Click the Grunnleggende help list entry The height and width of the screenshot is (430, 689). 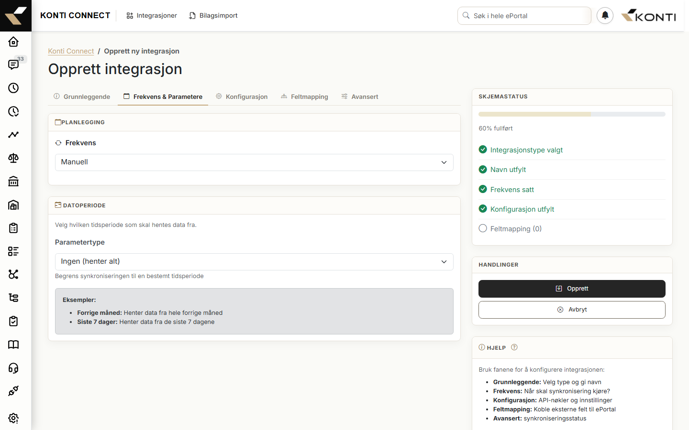click(x=547, y=382)
